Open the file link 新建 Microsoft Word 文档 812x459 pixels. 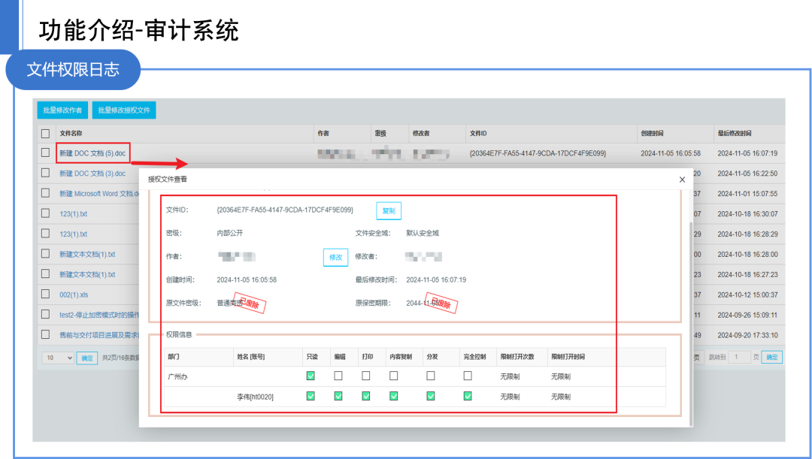pyautogui.click(x=99, y=194)
